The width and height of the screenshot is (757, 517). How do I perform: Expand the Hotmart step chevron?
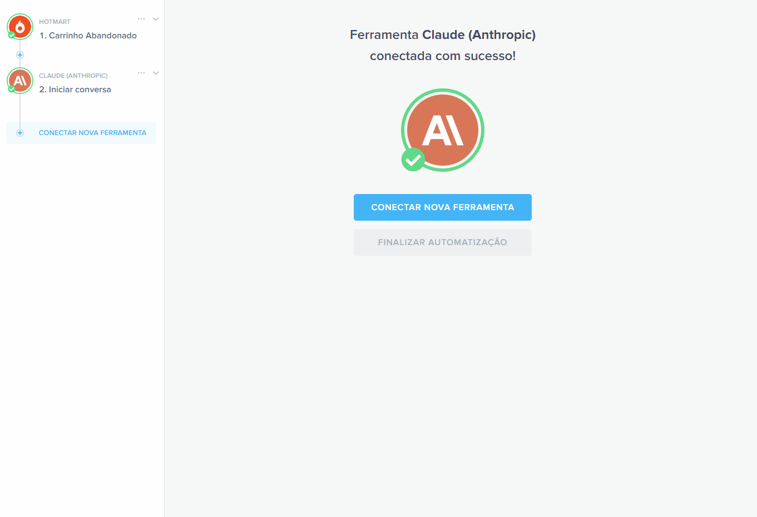[x=156, y=19]
